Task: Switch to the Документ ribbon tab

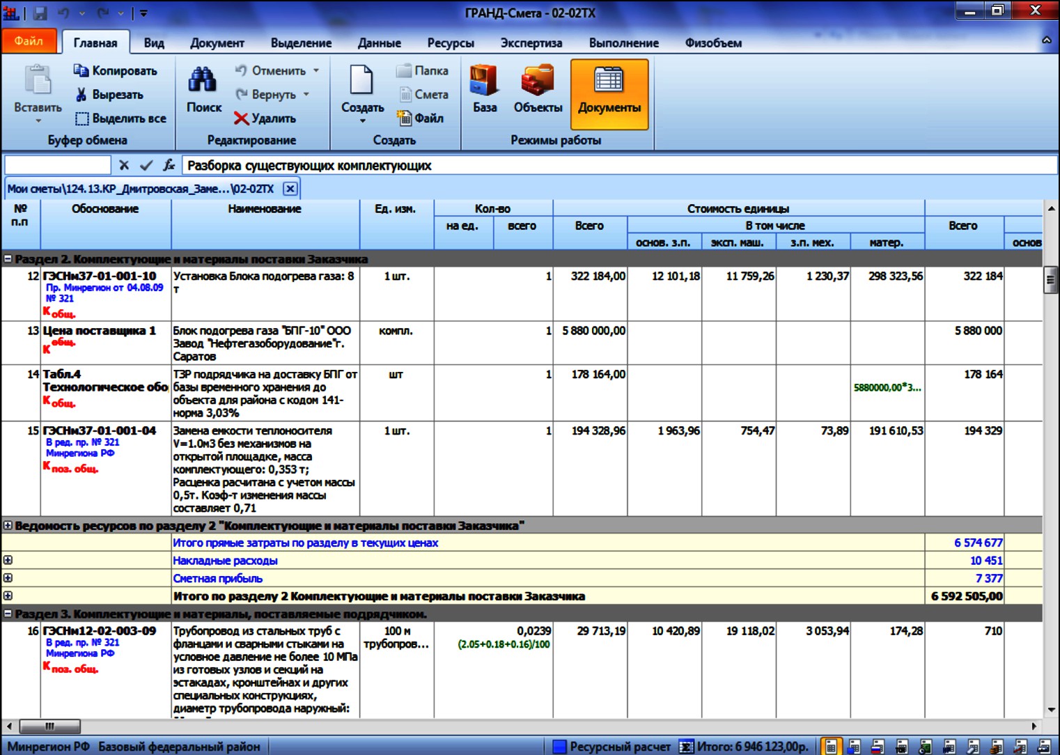Action: [217, 42]
